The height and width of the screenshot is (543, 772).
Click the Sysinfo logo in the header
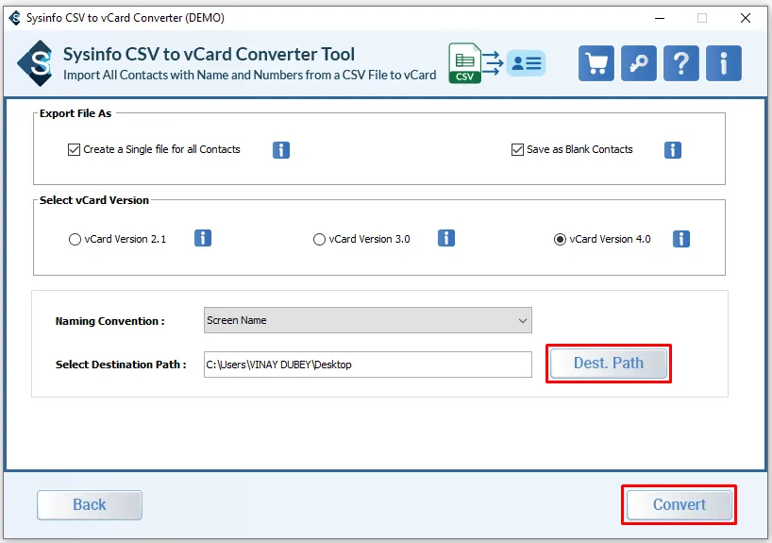tap(36, 63)
